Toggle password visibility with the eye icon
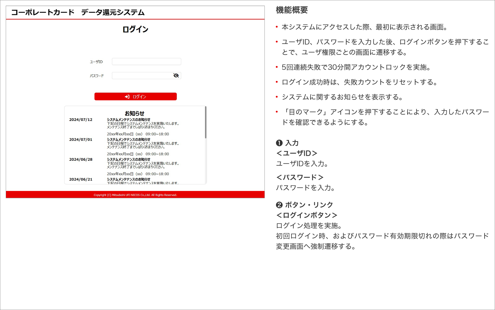Screen dimensions: 495x310 point(176,75)
